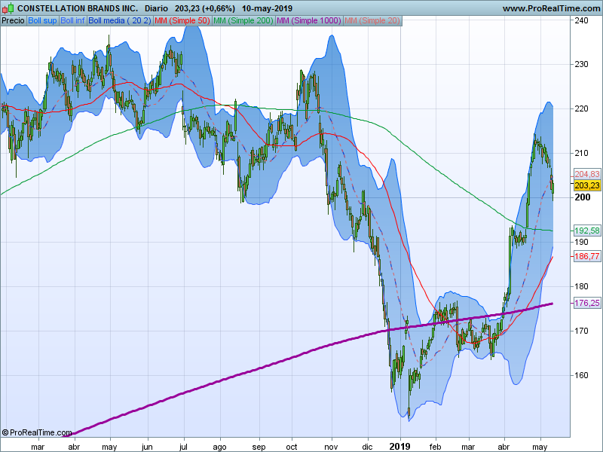Click the jul month label
603x452 pixels.
pos(183,447)
